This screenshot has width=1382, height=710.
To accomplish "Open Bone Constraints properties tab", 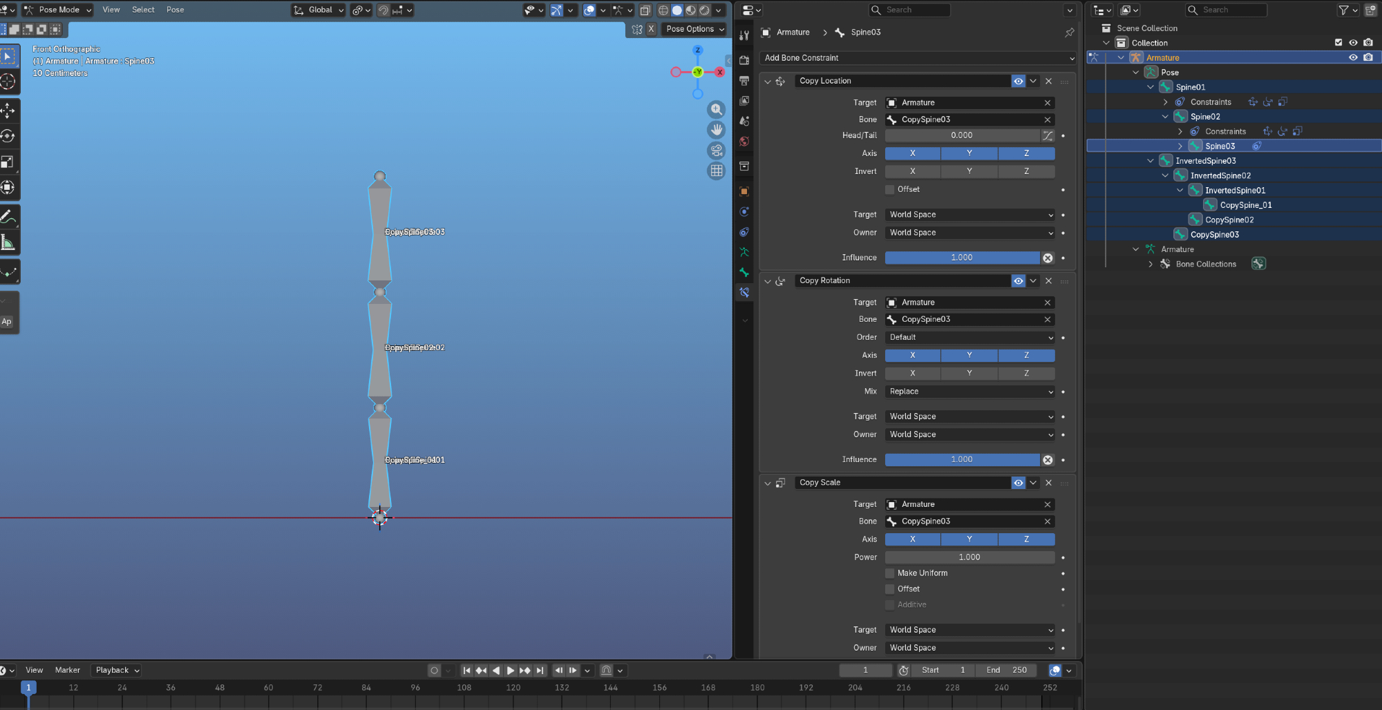I will pyautogui.click(x=744, y=292).
